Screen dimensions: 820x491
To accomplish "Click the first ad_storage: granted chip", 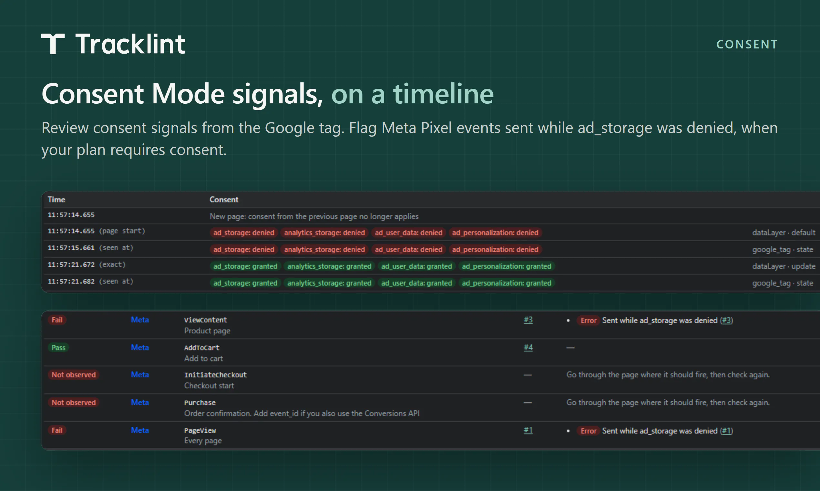I will point(245,266).
